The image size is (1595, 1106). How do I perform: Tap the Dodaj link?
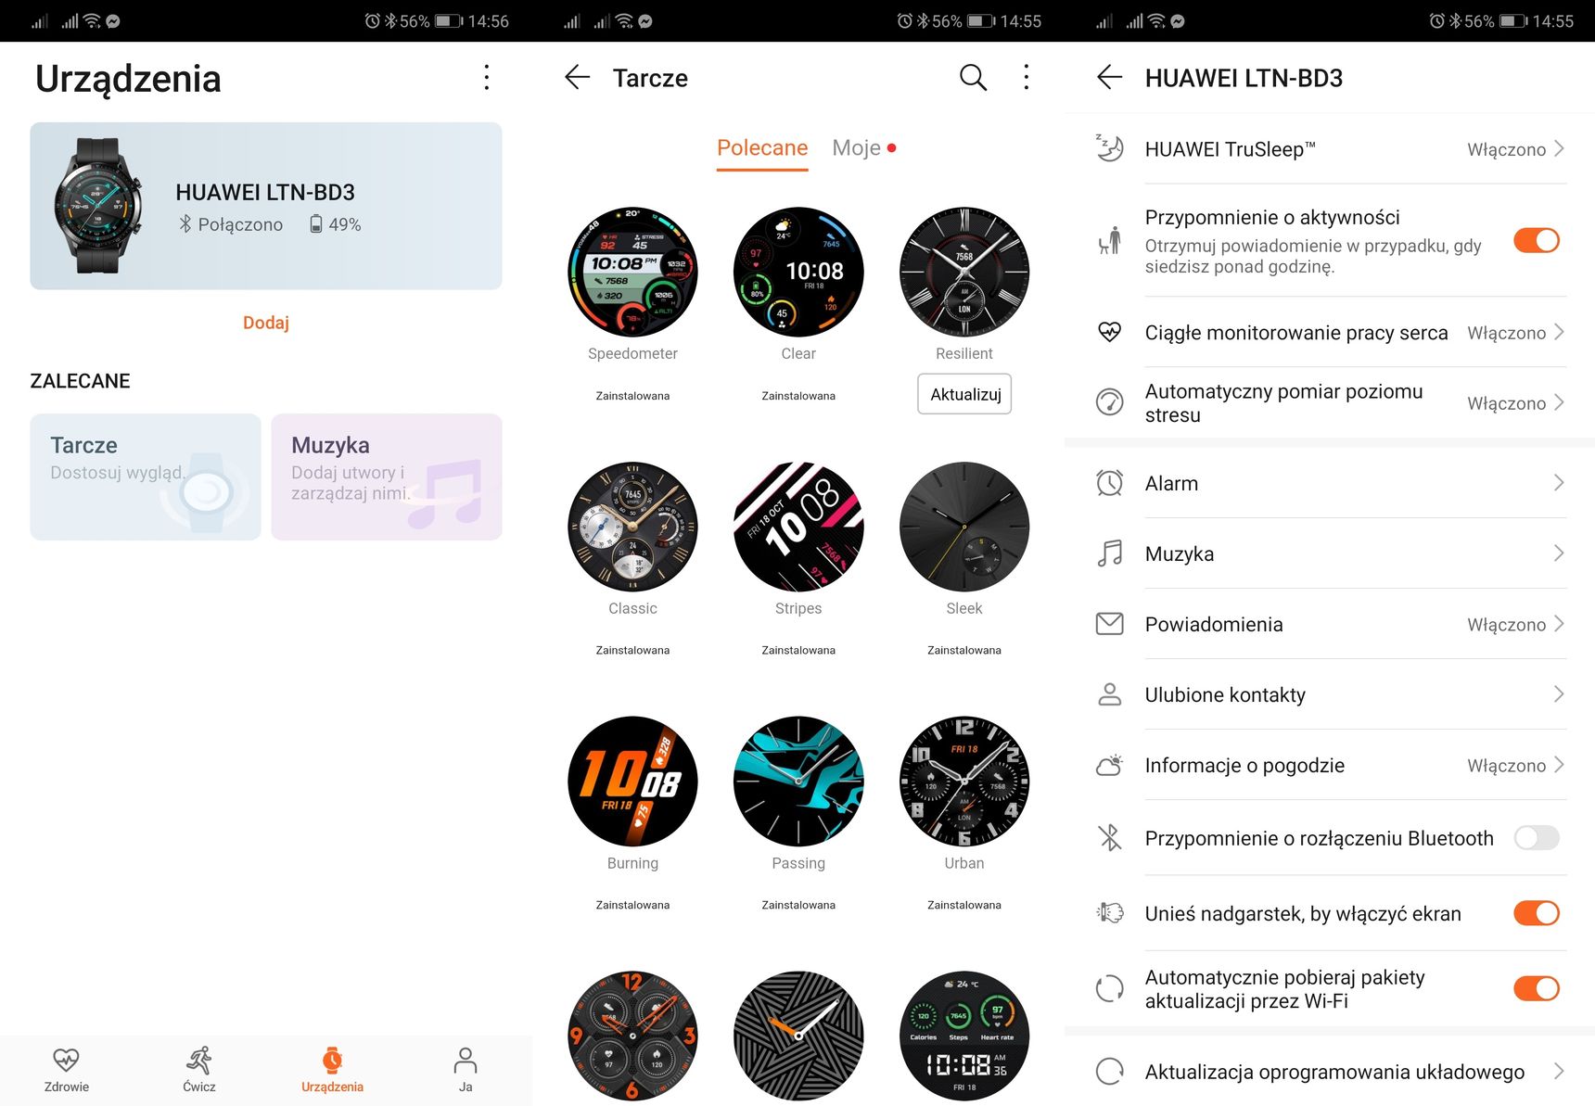pyautogui.click(x=266, y=323)
